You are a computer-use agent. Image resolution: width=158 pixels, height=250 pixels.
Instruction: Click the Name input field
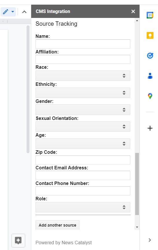pos(83,44)
